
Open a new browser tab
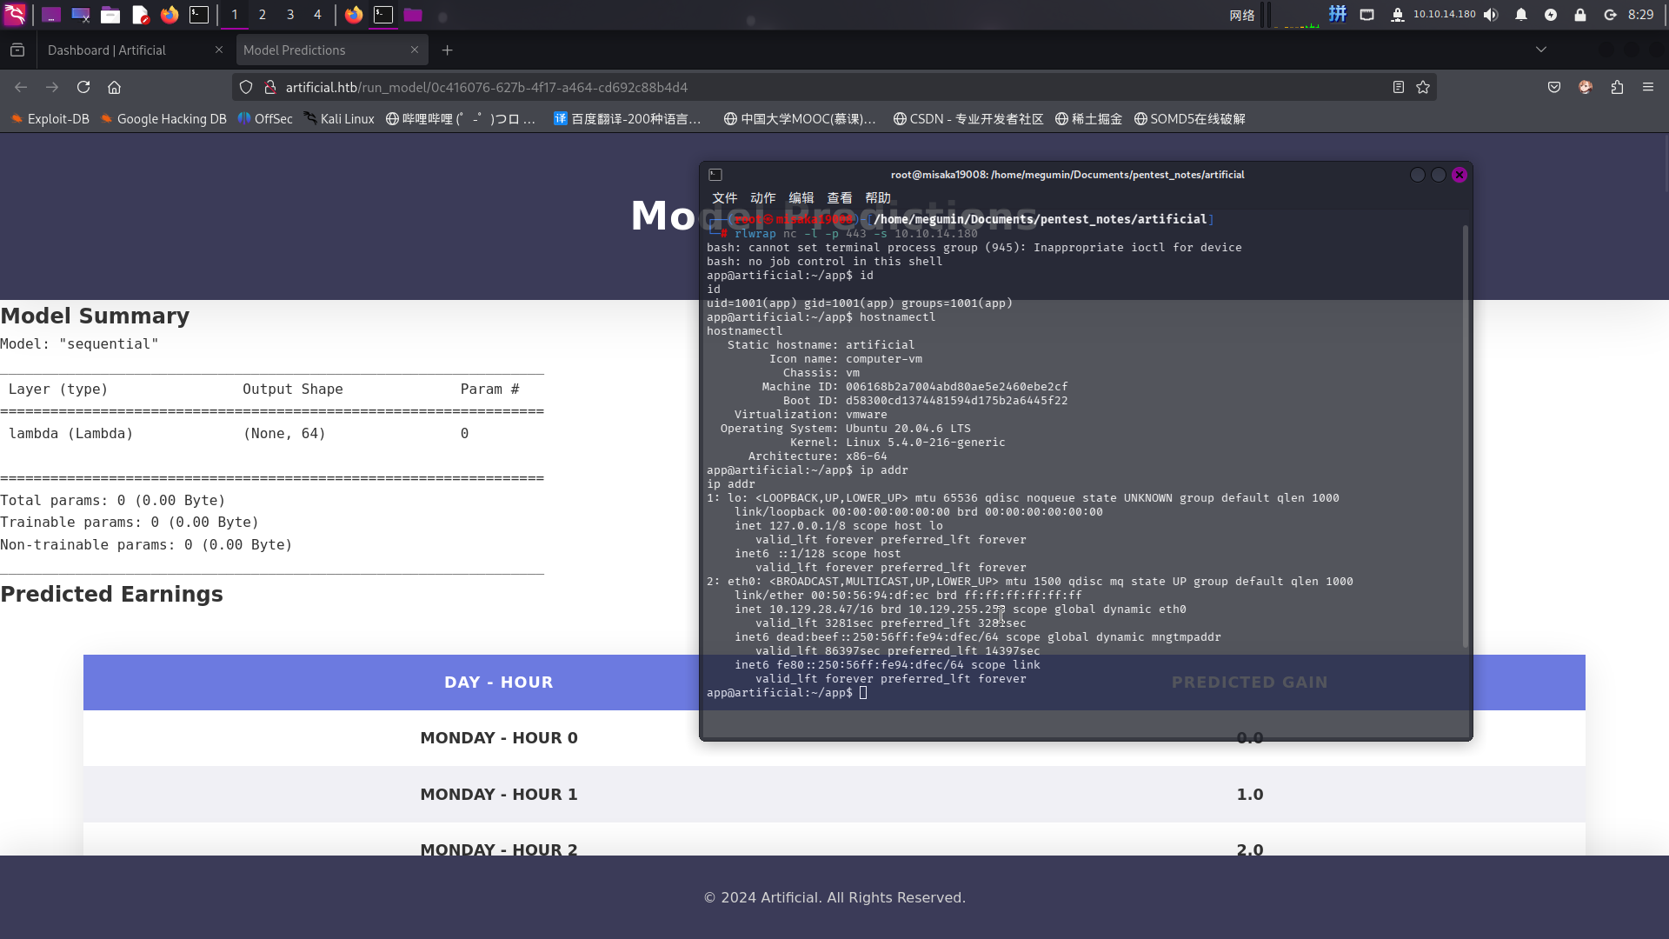coord(447,50)
